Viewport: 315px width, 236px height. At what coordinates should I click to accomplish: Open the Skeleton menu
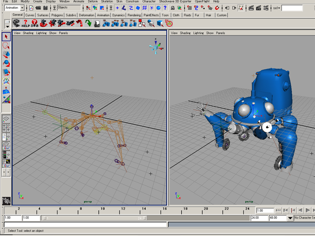(107, 2)
